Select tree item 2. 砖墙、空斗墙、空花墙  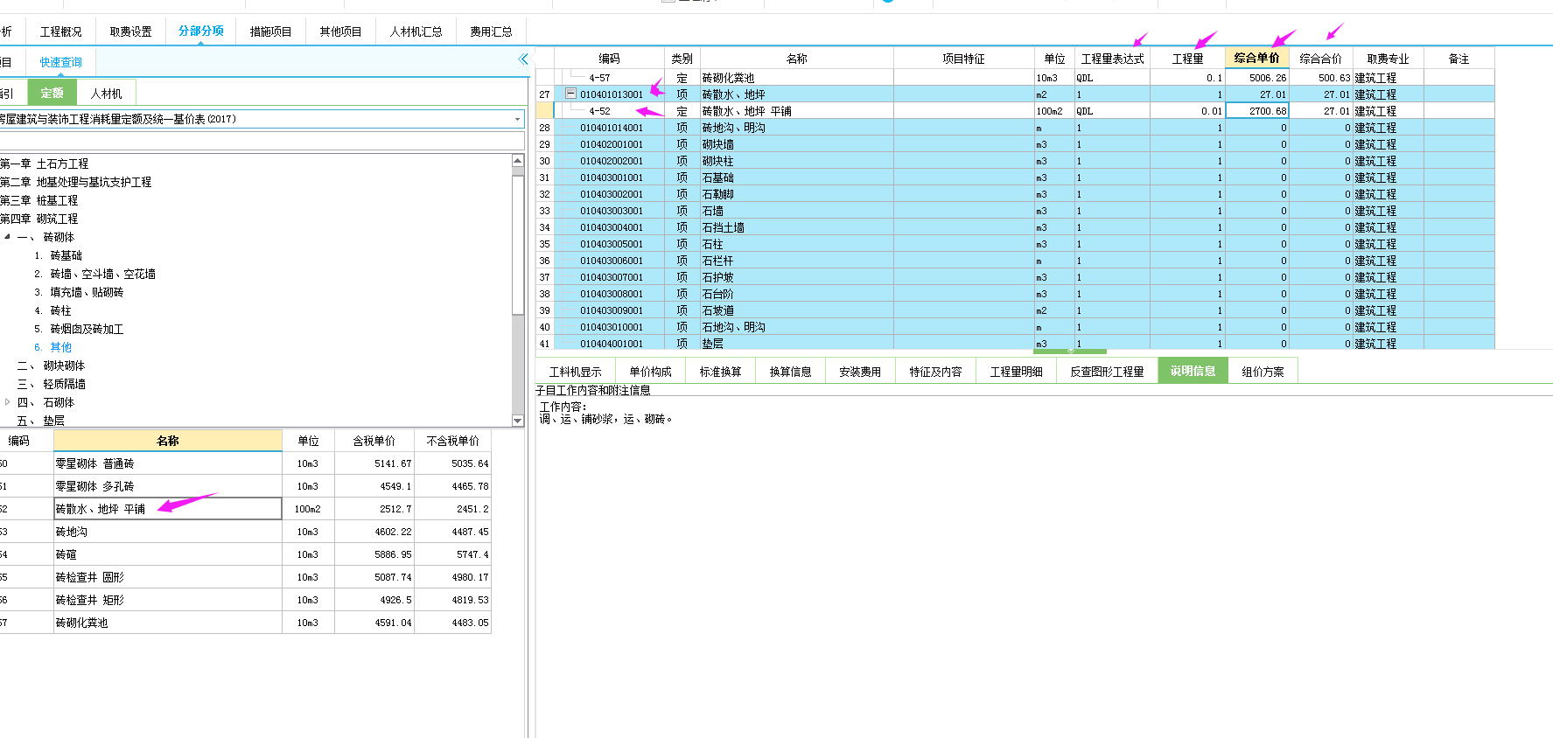[x=95, y=274]
